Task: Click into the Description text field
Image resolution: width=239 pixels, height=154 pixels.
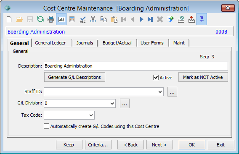Action: 136,66
